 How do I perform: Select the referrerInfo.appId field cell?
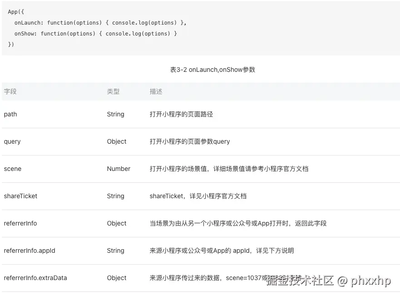tap(30, 251)
